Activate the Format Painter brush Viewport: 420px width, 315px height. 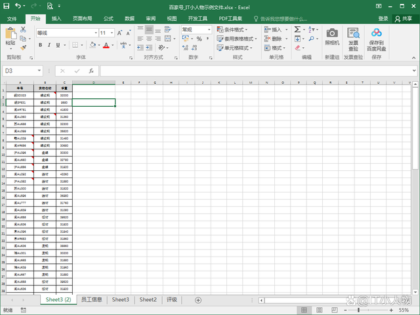click(x=24, y=48)
